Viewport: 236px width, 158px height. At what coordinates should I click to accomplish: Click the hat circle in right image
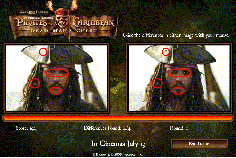click(x=166, y=52)
